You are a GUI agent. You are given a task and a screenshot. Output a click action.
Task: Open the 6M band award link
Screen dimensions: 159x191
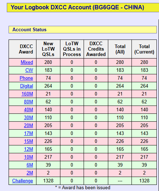pyautogui.click(x=30, y=165)
